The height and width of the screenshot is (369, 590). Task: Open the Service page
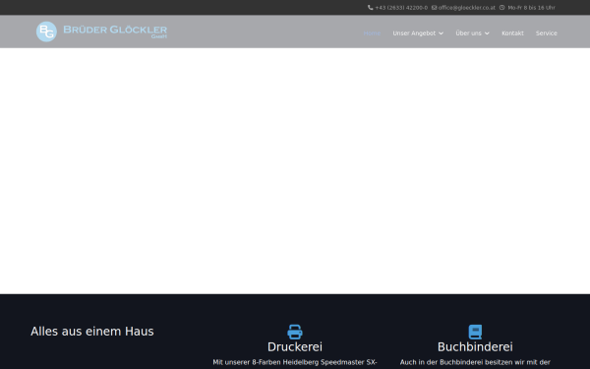547,33
